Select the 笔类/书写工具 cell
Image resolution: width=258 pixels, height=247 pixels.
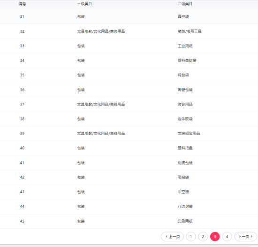[x=190, y=31]
